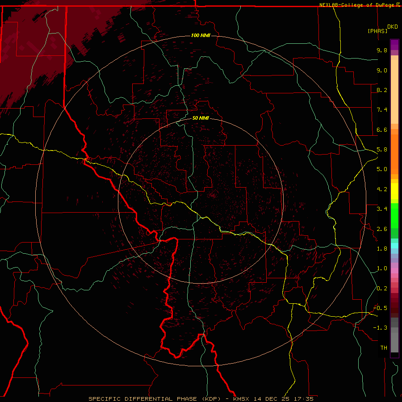Click the TH threshold label on the scale
Viewport: 402px width, 402px height.
(384, 348)
